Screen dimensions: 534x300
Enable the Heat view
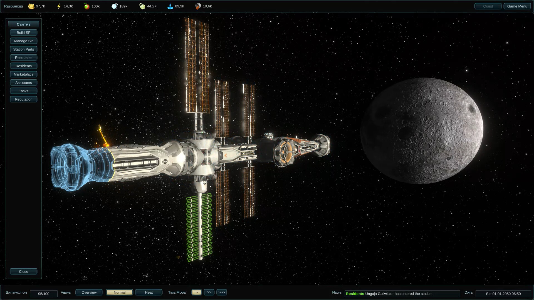coord(149,292)
